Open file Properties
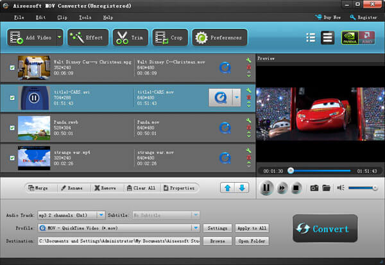Image resolution: width=385 pixels, height=265 pixels. click(x=179, y=188)
